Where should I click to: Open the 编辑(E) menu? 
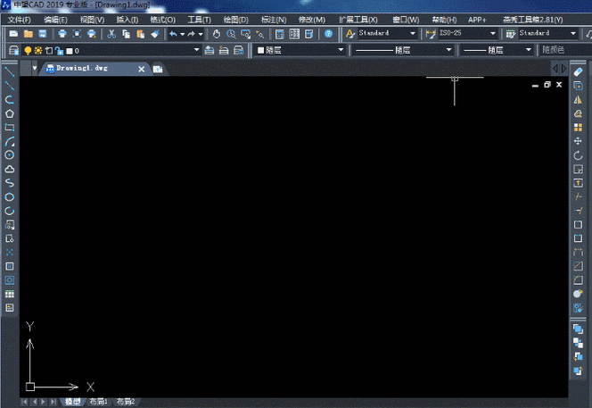pyautogui.click(x=55, y=20)
